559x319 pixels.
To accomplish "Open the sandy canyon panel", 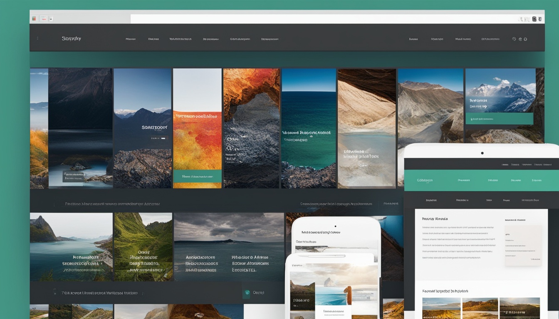I will point(367,128).
